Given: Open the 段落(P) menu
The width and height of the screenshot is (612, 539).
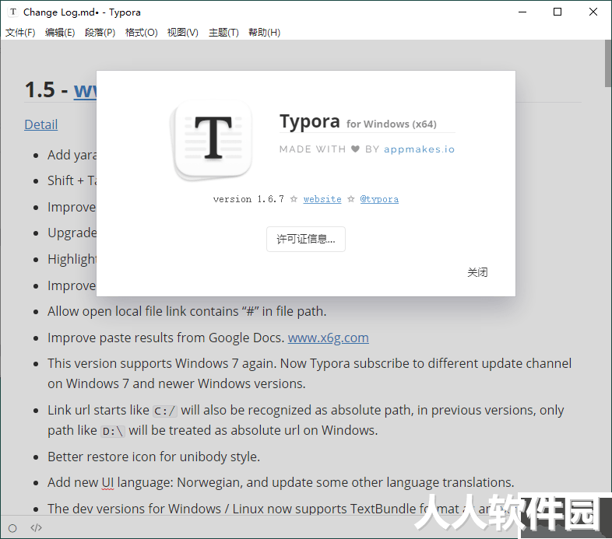Looking at the screenshot, I should (100, 33).
